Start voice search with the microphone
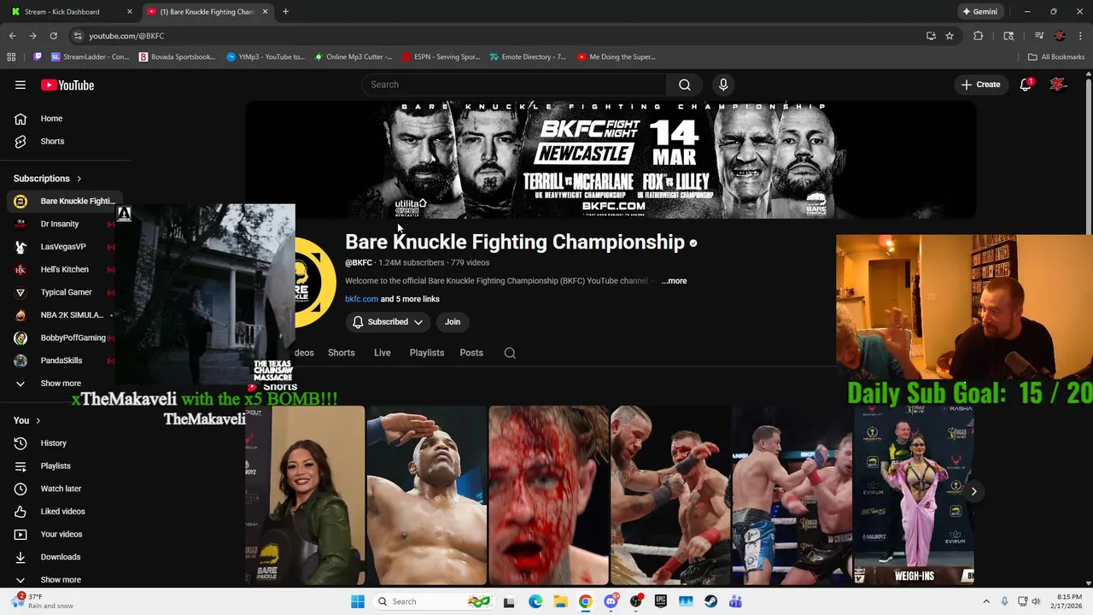The image size is (1093, 615). [723, 85]
